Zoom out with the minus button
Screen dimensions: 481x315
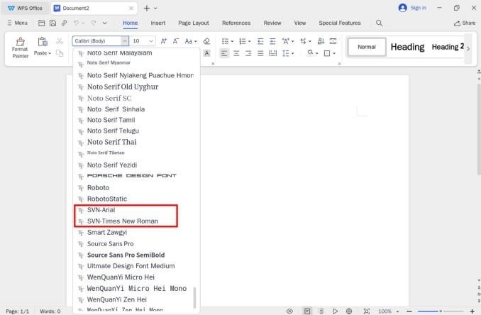click(x=409, y=311)
